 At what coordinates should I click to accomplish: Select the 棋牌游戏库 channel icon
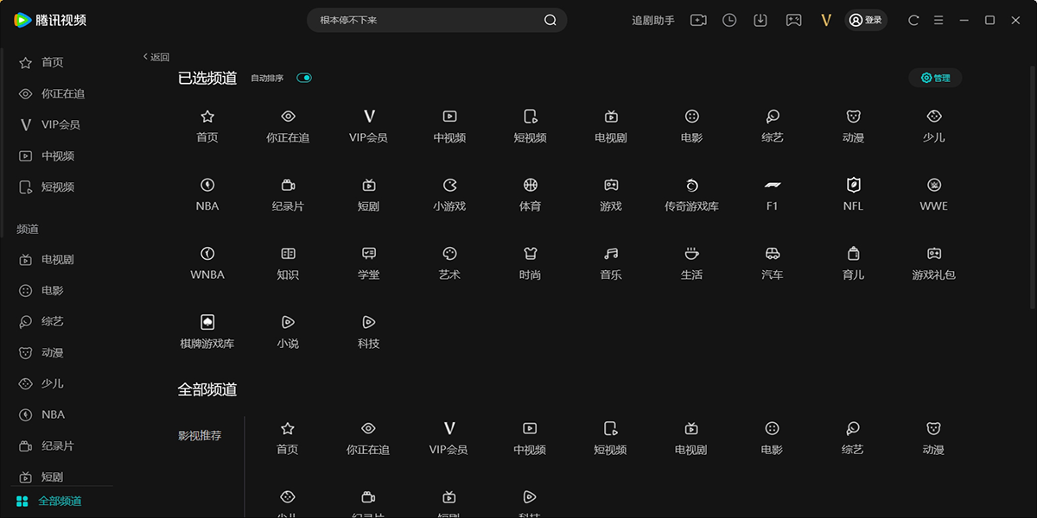click(x=207, y=323)
